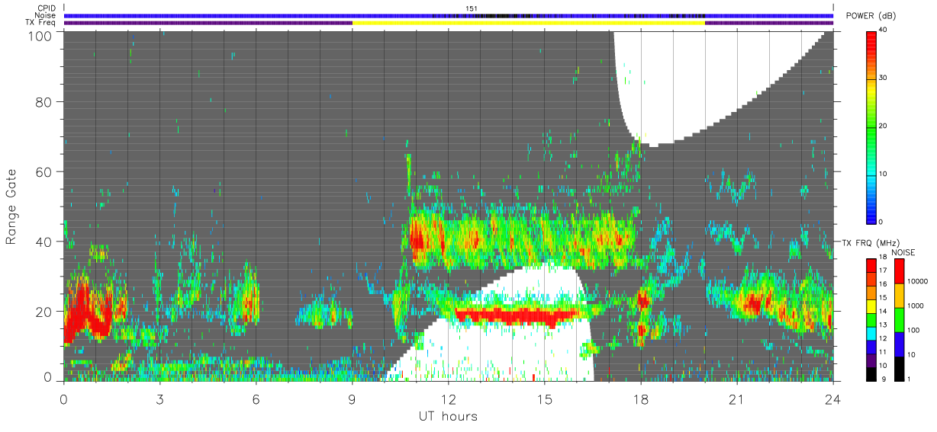Click the 9 tick on the UT hours axis
This screenshot has height=432, width=937.
[x=352, y=399]
